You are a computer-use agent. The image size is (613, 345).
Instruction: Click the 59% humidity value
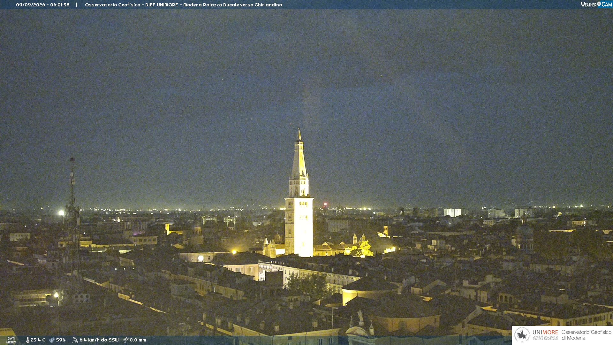click(x=61, y=340)
